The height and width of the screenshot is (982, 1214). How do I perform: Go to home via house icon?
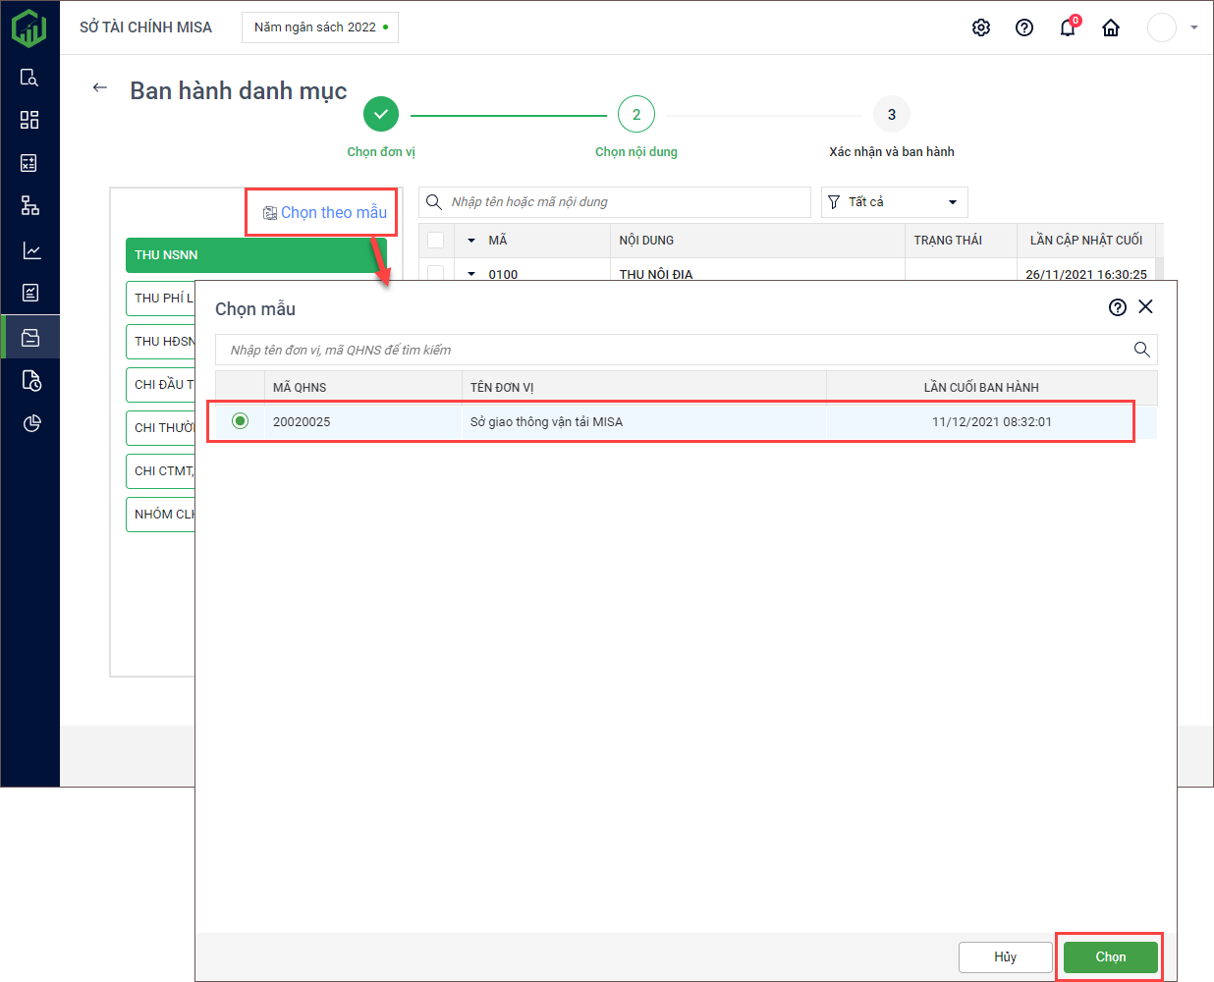1111,27
